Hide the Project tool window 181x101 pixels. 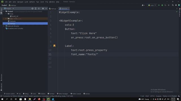tap(46, 8)
